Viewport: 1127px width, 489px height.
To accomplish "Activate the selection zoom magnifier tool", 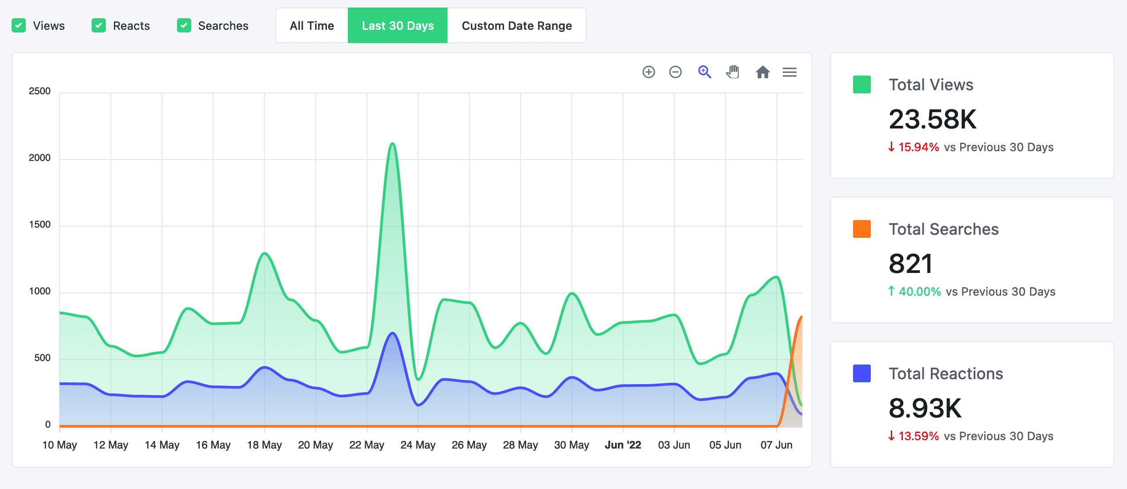I will coord(704,72).
